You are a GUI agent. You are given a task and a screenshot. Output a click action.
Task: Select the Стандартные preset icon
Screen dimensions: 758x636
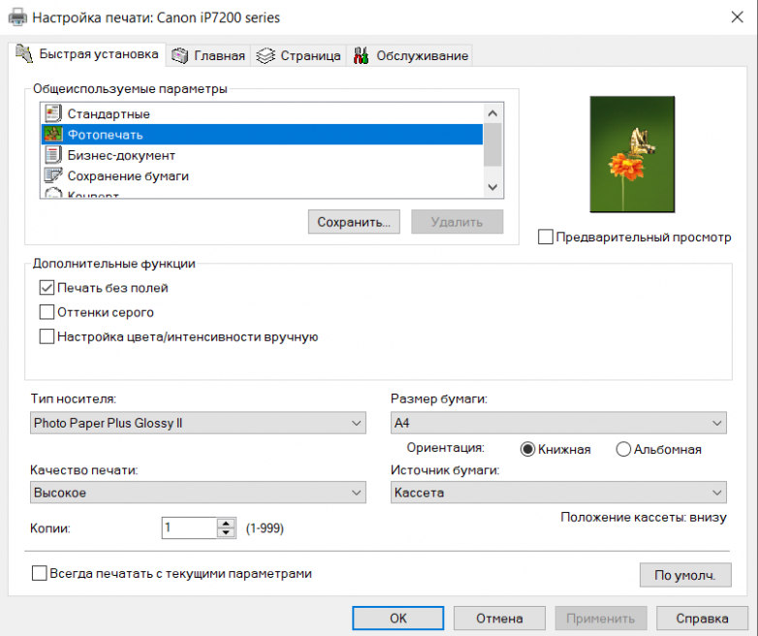(52, 114)
